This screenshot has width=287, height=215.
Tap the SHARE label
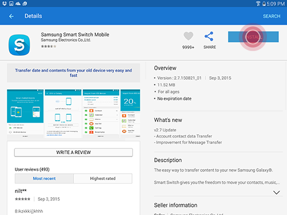210,47
